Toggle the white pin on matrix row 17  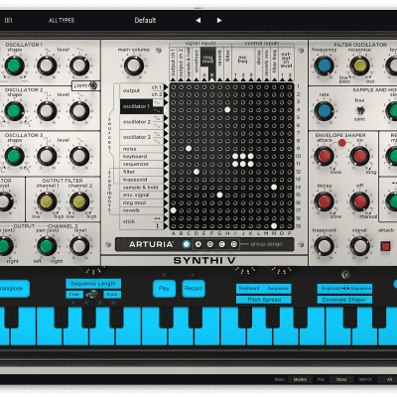pyautogui.click(x=173, y=210)
